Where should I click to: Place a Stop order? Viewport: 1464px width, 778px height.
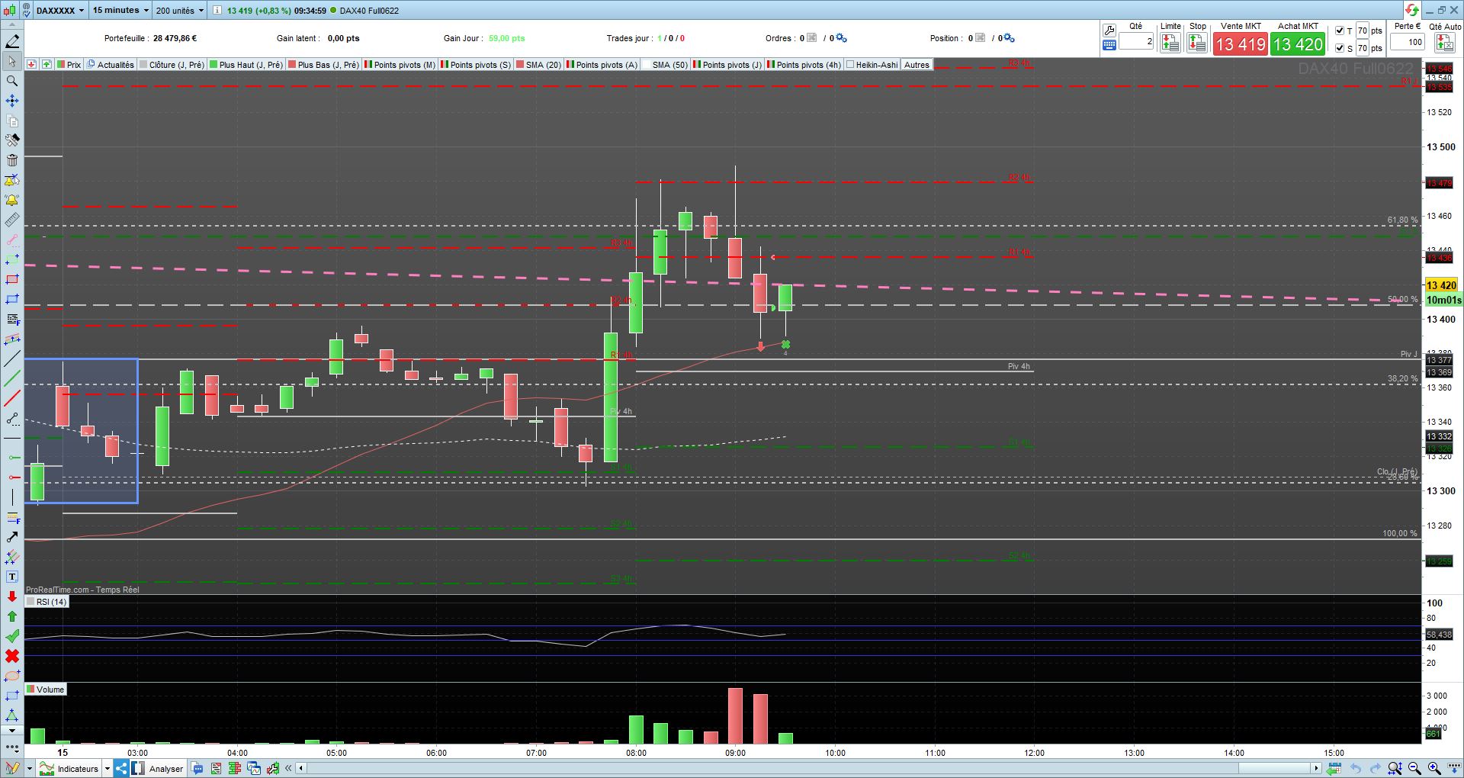(1197, 43)
